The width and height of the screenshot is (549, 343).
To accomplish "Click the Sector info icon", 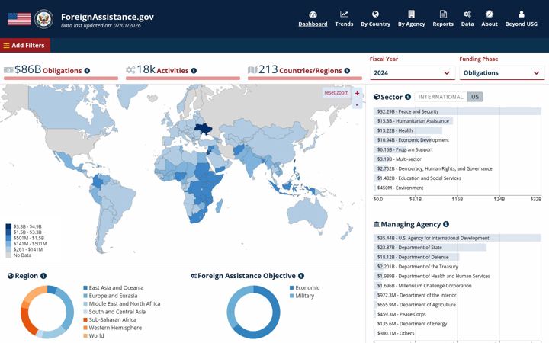I will pyautogui.click(x=407, y=97).
